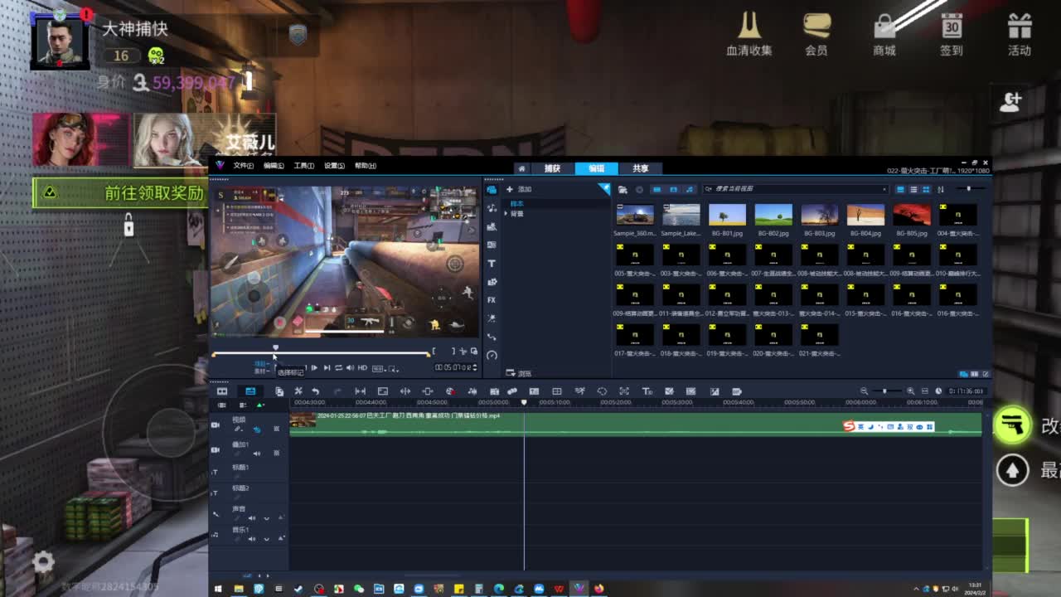Open the 编辑 menu
This screenshot has height=597, width=1061.
coord(274,166)
